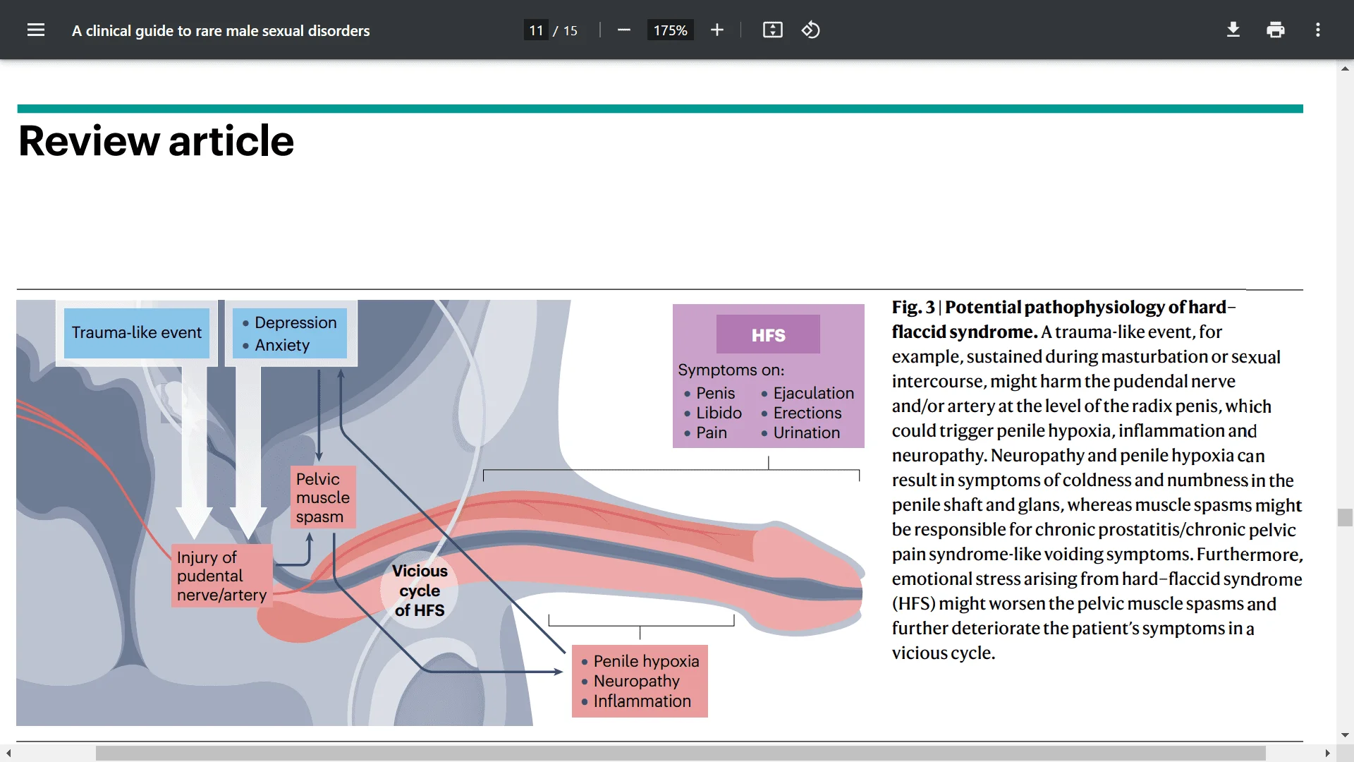Click the Libido symptom text

point(719,413)
